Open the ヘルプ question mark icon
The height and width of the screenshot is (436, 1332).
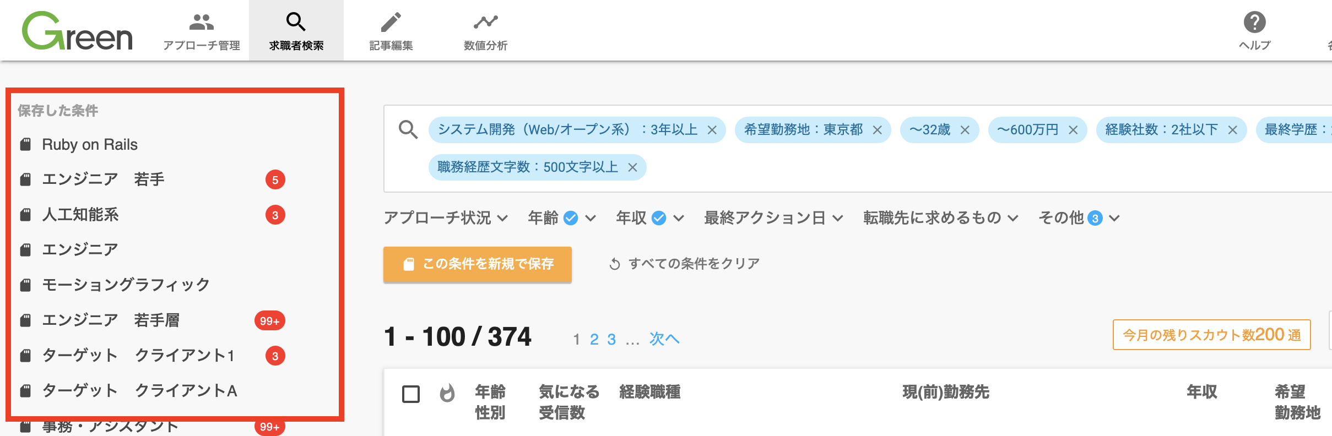click(x=1254, y=22)
